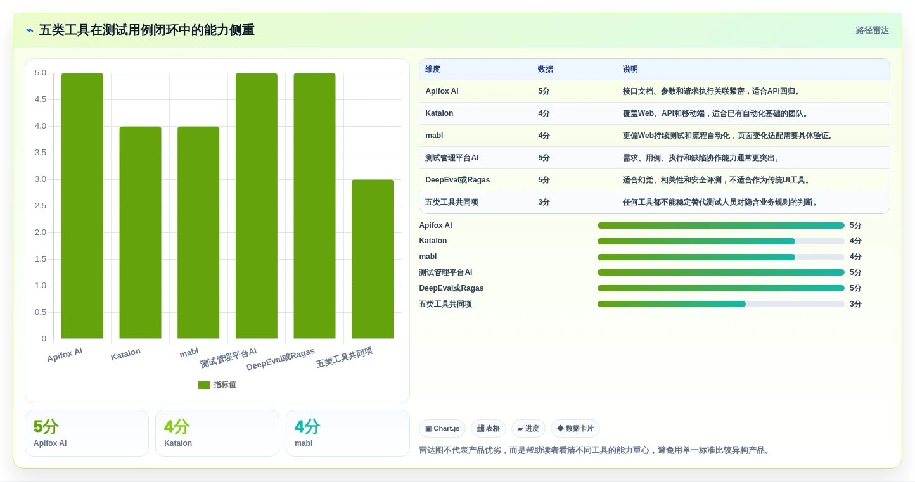Click the Apifox AI bar in chart
Image resolution: width=915 pixels, height=482 pixels.
(x=82, y=206)
